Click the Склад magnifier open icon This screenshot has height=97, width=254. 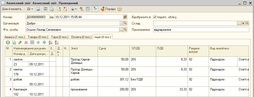coord(247,23)
